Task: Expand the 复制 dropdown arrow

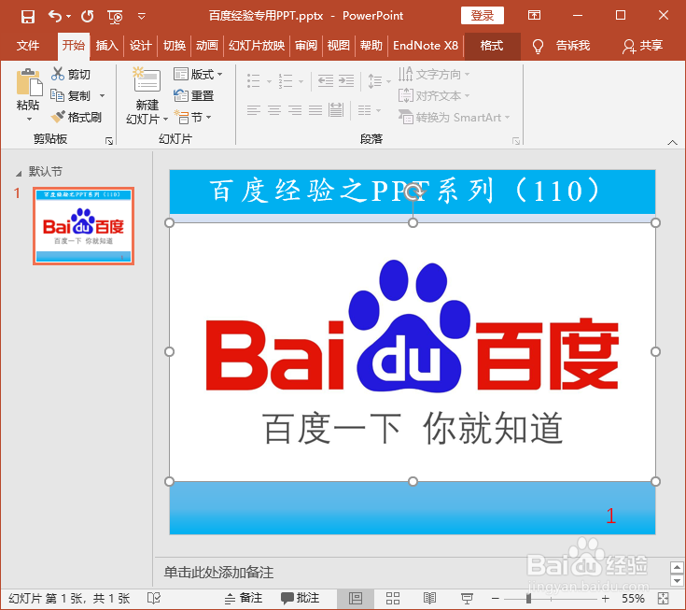Action: click(x=102, y=95)
